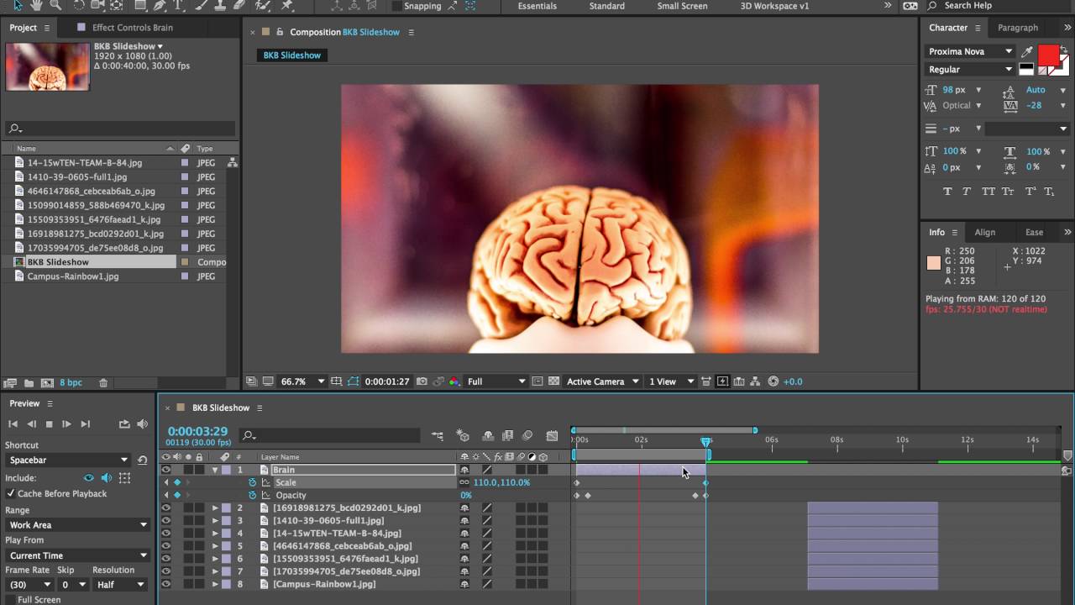This screenshot has width=1075, height=605.
Task: Open the Proxima Nova font dropdown
Action: [970, 51]
